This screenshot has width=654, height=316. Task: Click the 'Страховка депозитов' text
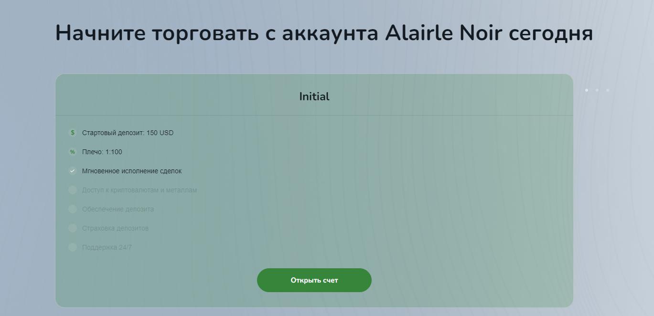(x=115, y=228)
